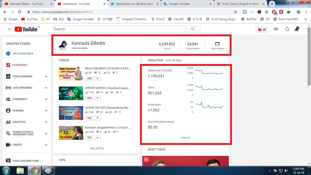Viewport: 311px width, 175px height.
Task: Click the volume speaker tray icon
Action: [x=286, y=171]
